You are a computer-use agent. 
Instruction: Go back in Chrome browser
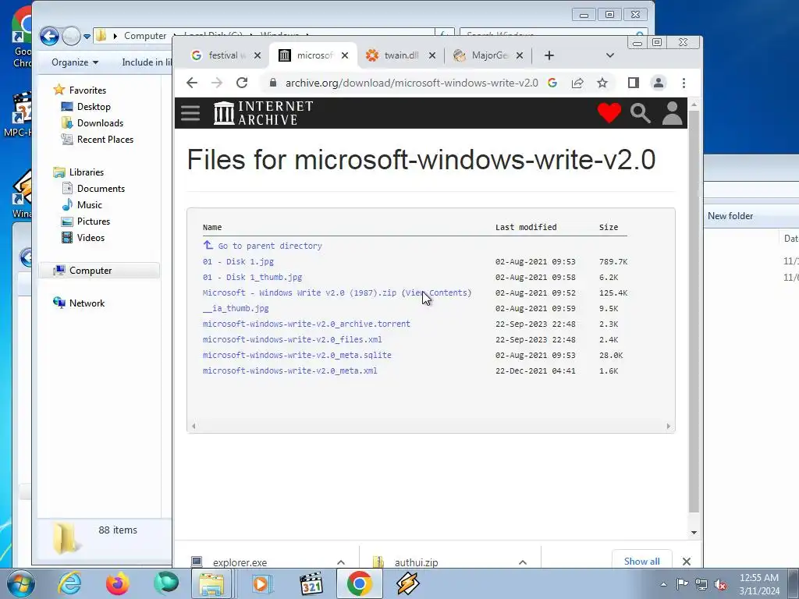(192, 83)
